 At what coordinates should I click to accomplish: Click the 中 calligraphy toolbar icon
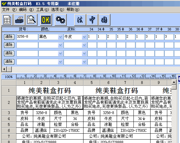click(x=92, y=20)
